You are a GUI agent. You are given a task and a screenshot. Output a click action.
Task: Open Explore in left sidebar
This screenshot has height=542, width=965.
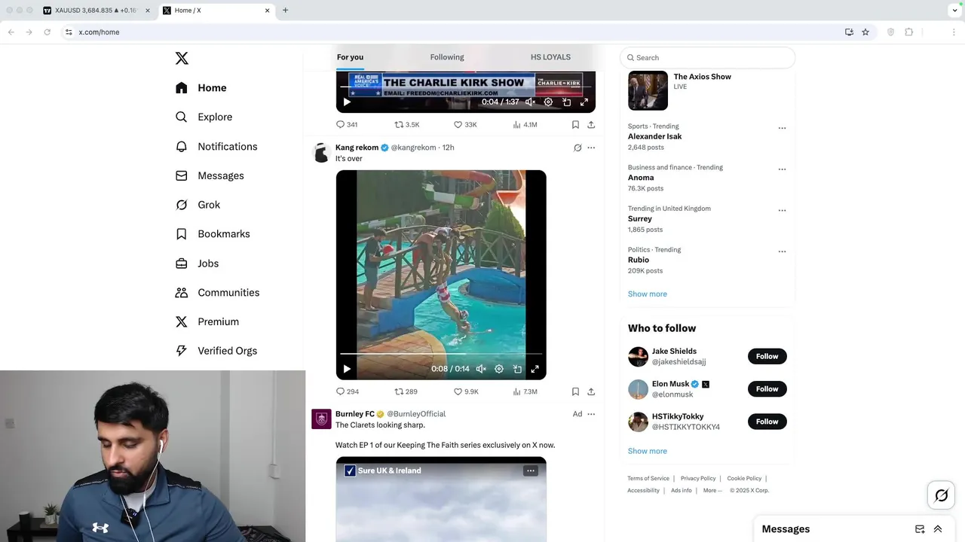tap(204, 117)
